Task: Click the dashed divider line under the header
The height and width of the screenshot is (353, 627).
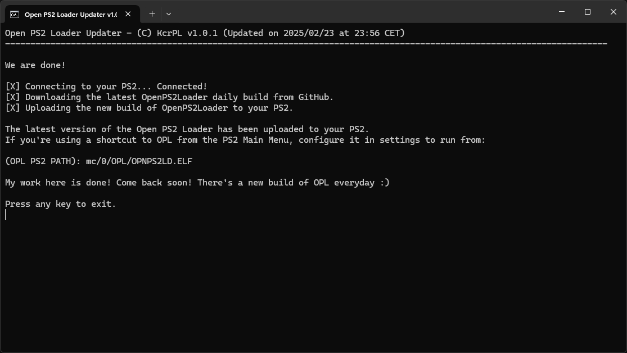Action: point(306,43)
